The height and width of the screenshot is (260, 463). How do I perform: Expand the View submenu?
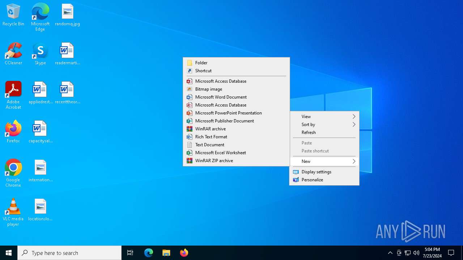click(324, 117)
